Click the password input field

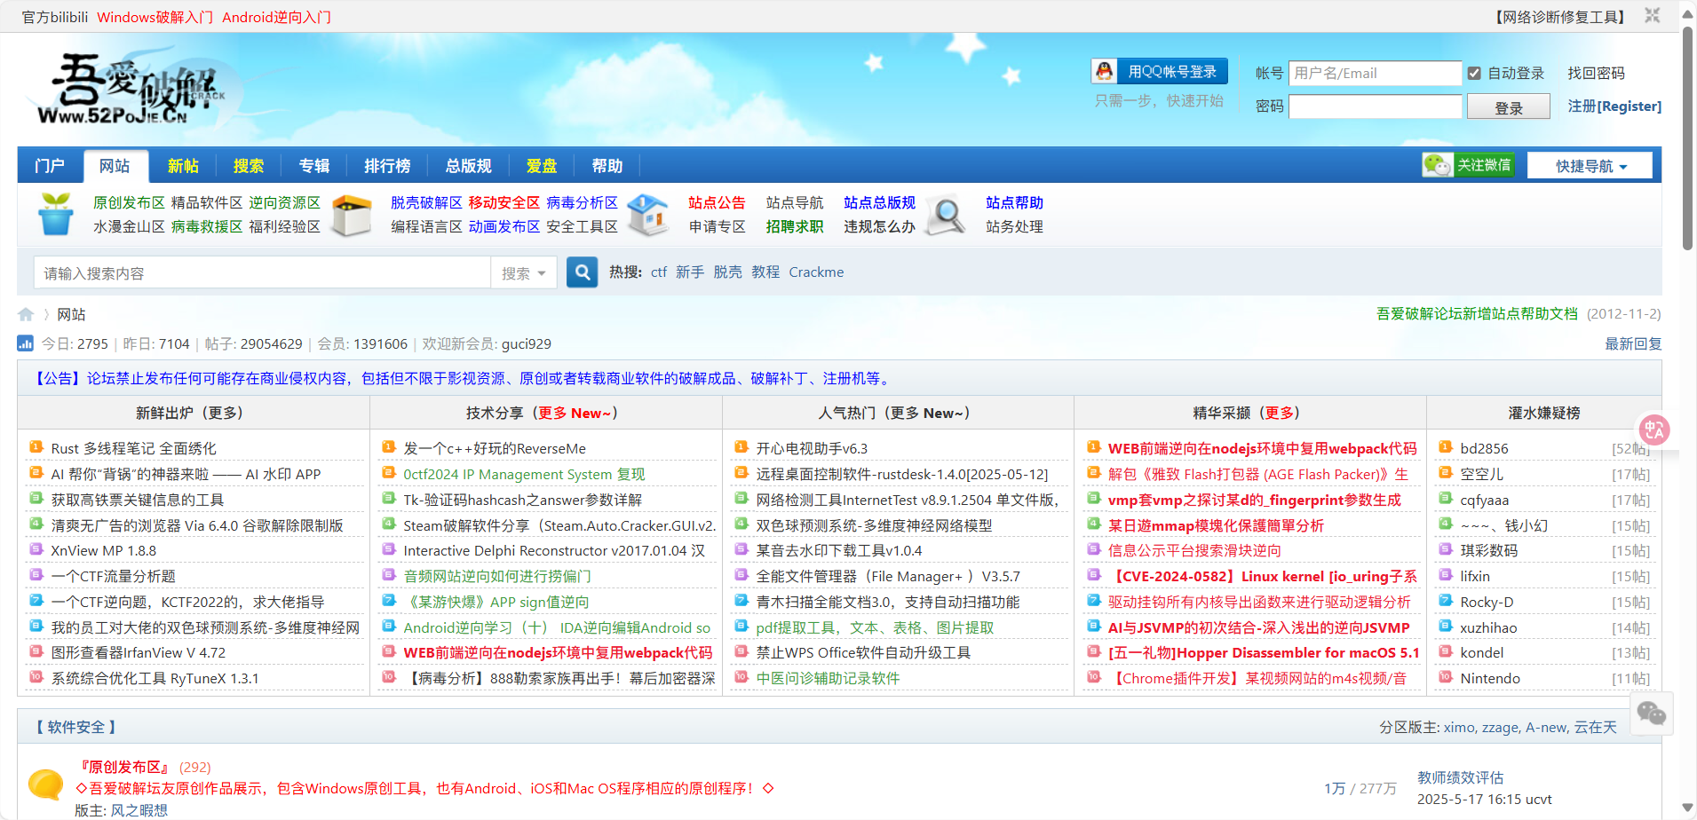(1375, 106)
